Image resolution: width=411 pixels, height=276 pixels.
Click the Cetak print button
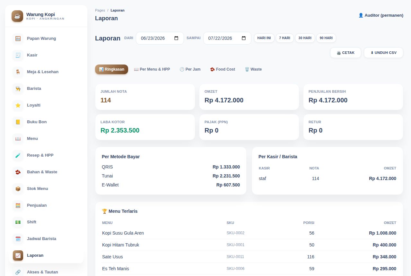pyautogui.click(x=345, y=53)
